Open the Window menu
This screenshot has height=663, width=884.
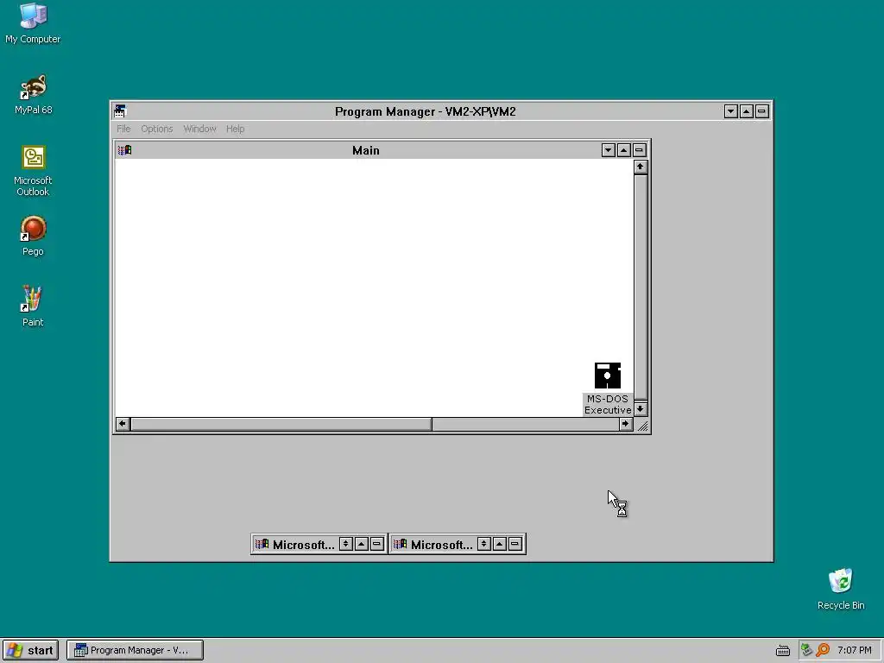[199, 129]
